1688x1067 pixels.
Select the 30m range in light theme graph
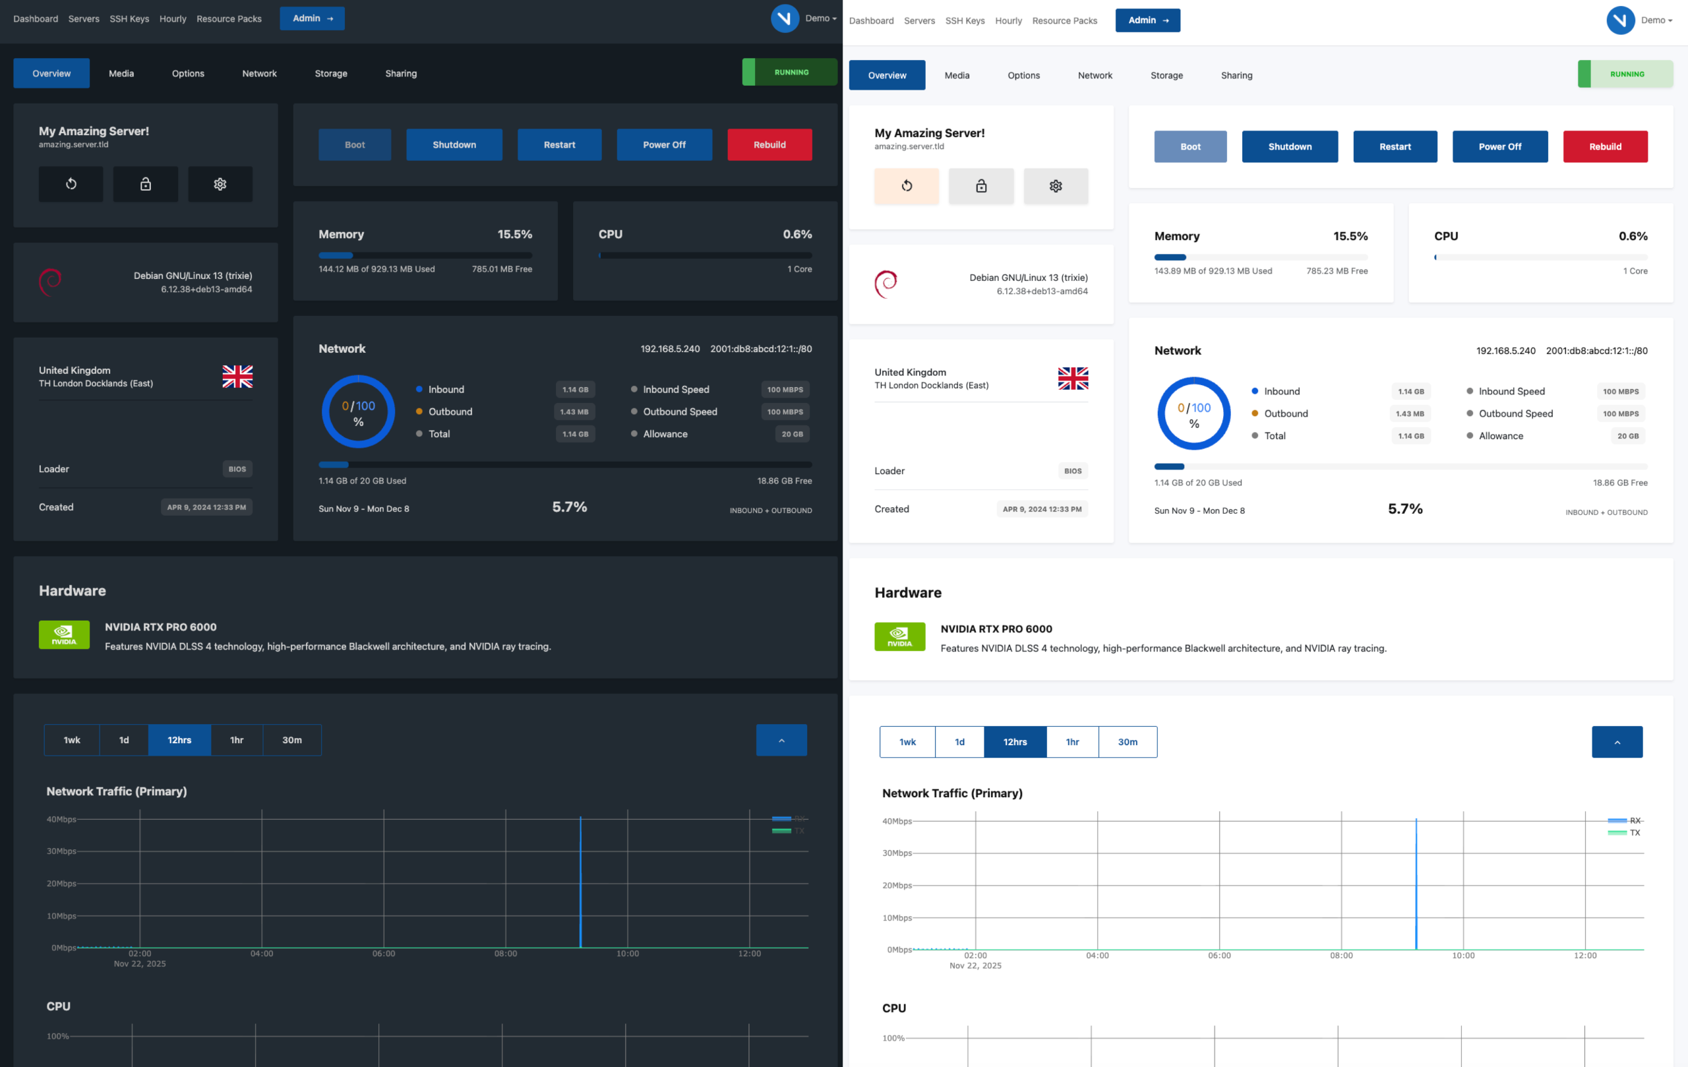coord(1128,742)
